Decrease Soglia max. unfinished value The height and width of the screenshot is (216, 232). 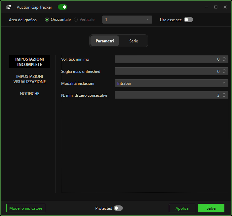pos(224,73)
